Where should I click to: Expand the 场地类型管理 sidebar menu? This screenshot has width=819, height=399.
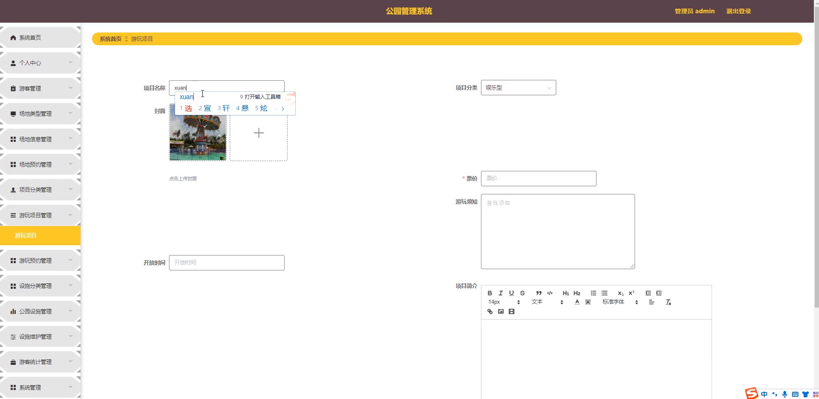[40, 114]
